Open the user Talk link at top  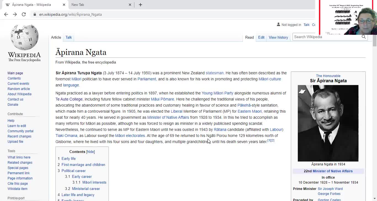pos(307,25)
